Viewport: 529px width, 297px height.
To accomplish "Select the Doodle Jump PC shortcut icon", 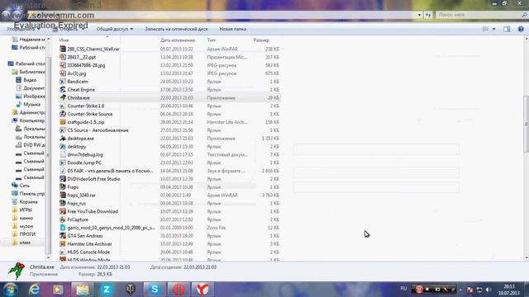I will 63,163.
